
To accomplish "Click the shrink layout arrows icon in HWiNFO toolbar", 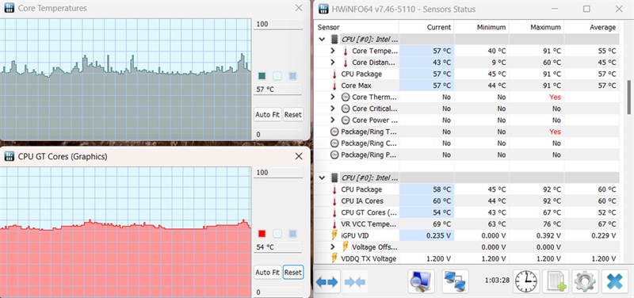I will 354,282.
